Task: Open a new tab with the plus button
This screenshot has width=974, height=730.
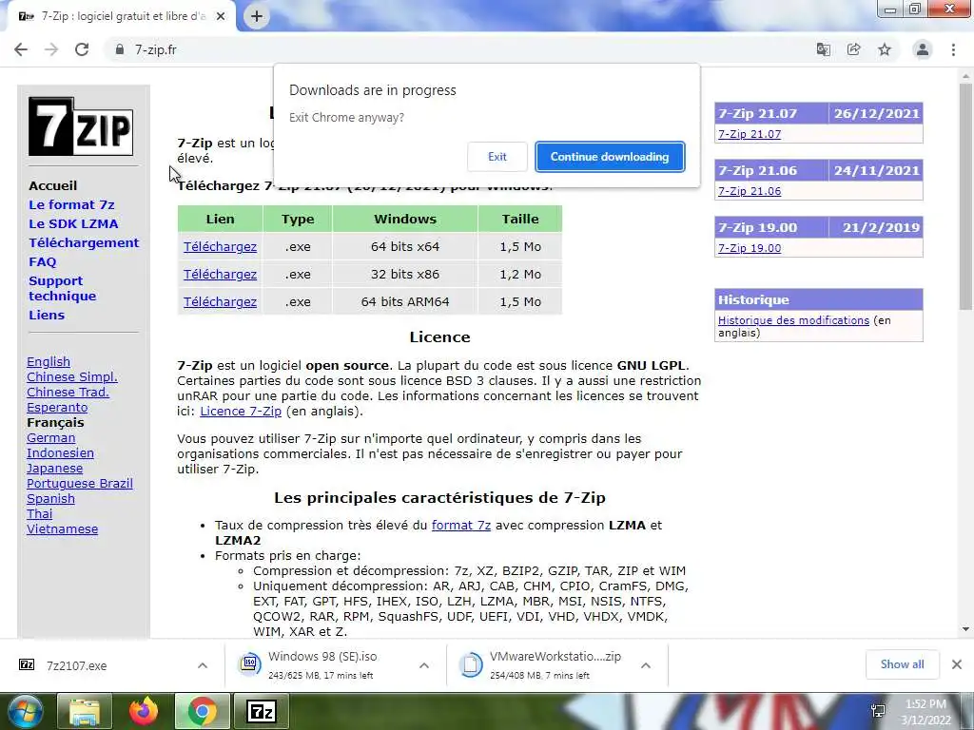Action: pyautogui.click(x=257, y=17)
